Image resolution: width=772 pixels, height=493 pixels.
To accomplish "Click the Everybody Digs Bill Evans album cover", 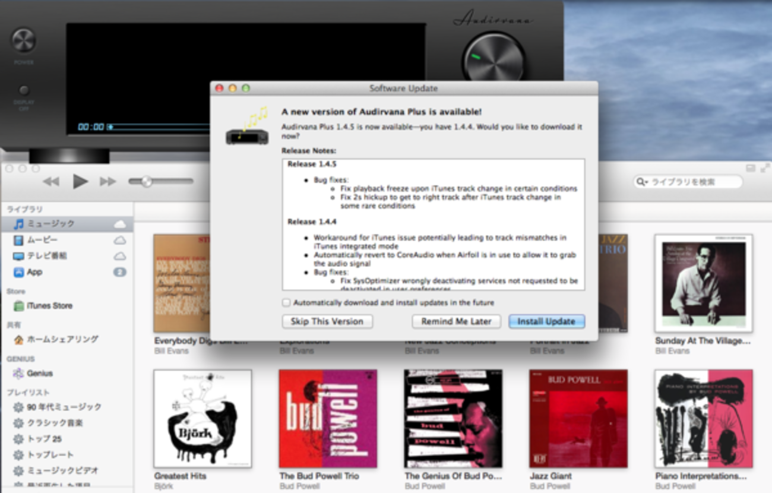I will (182, 283).
